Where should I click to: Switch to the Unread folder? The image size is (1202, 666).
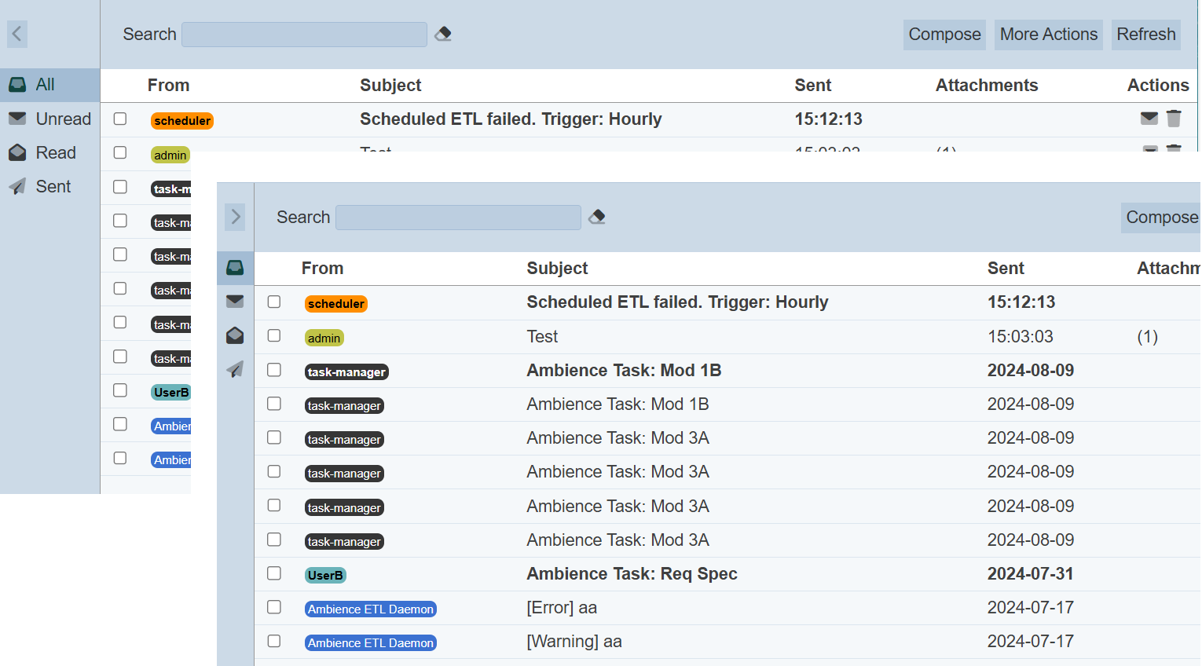tap(63, 119)
